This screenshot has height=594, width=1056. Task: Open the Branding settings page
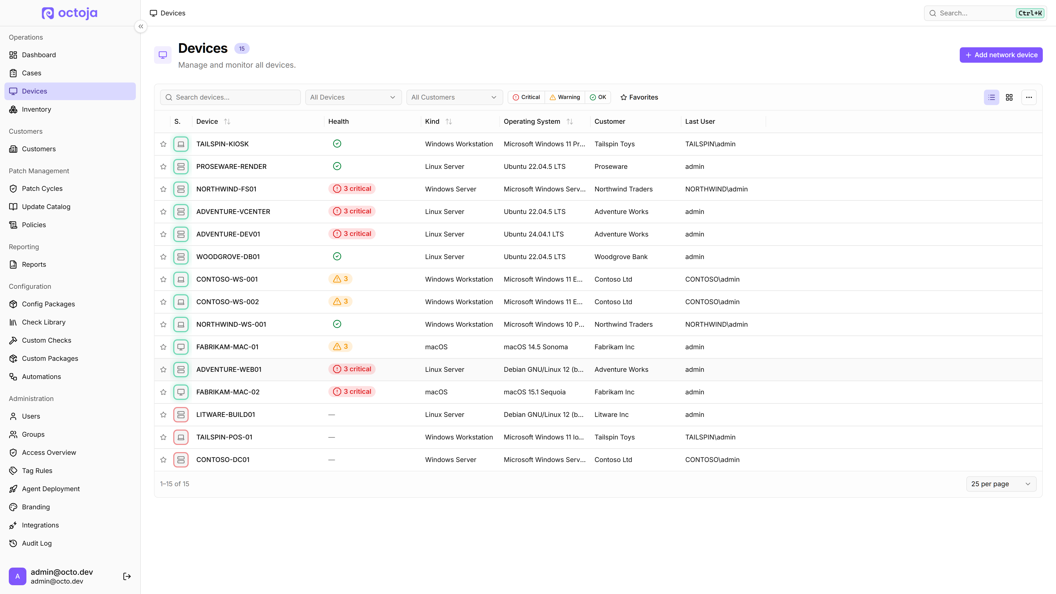point(70,507)
